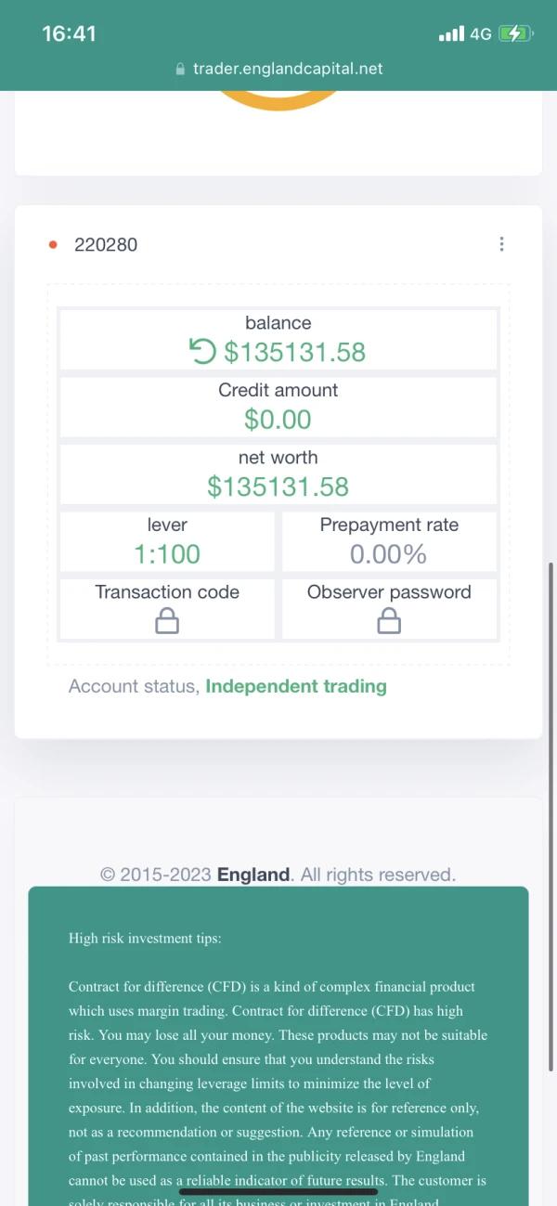Image resolution: width=557 pixels, height=1206 pixels.
Task: Tap the trader.englandcapital.net address bar
Action: pos(287,69)
